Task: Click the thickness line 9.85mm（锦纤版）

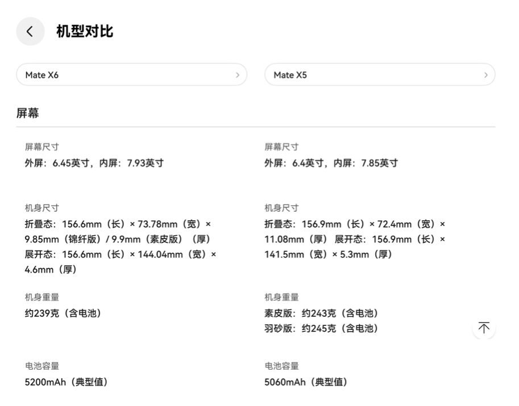Action: [117, 240]
